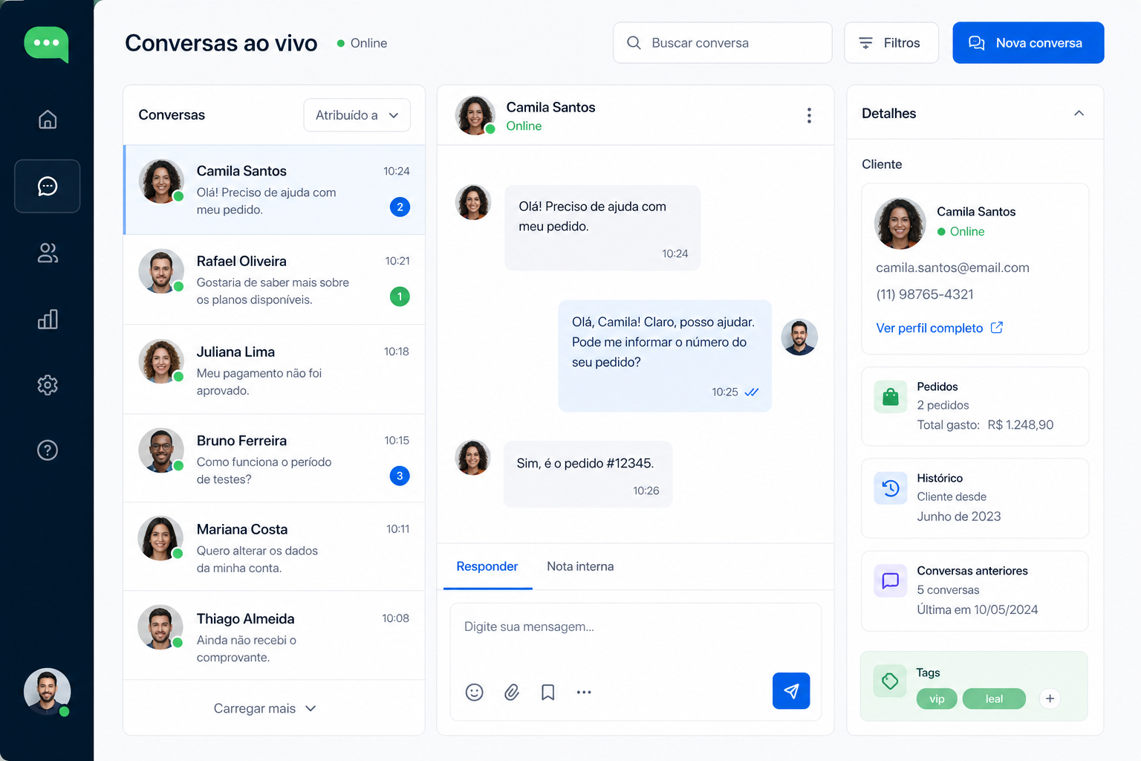Select the leal tag
The width and height of the screenshot is (1141, 761).
994,699
